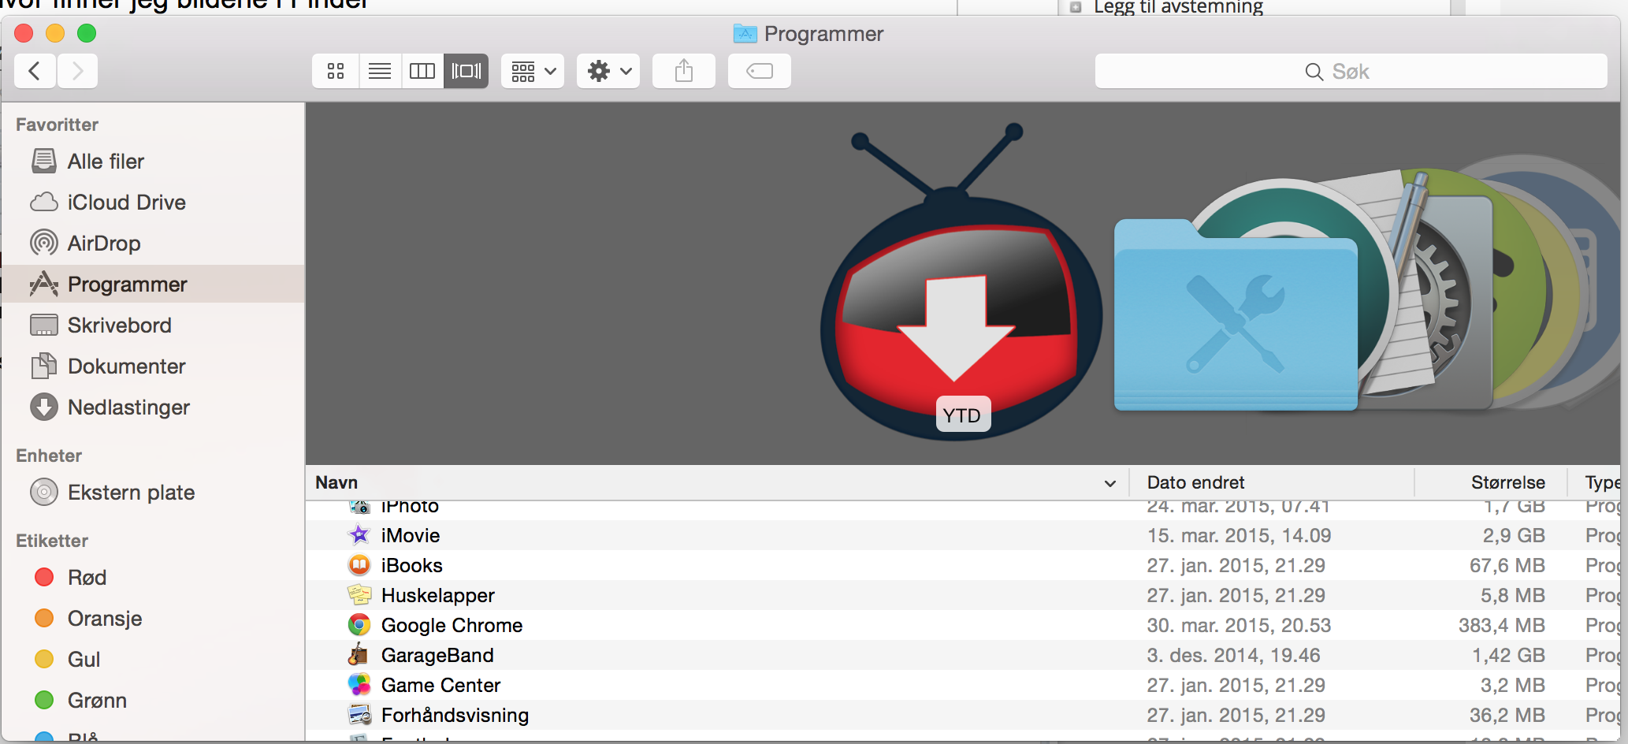Go back with the left arrow button

click(x=35, y=71)
